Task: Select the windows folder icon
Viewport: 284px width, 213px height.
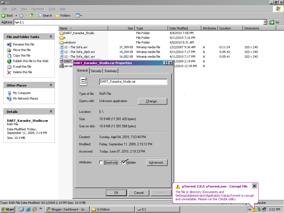Action: (62, 42)
